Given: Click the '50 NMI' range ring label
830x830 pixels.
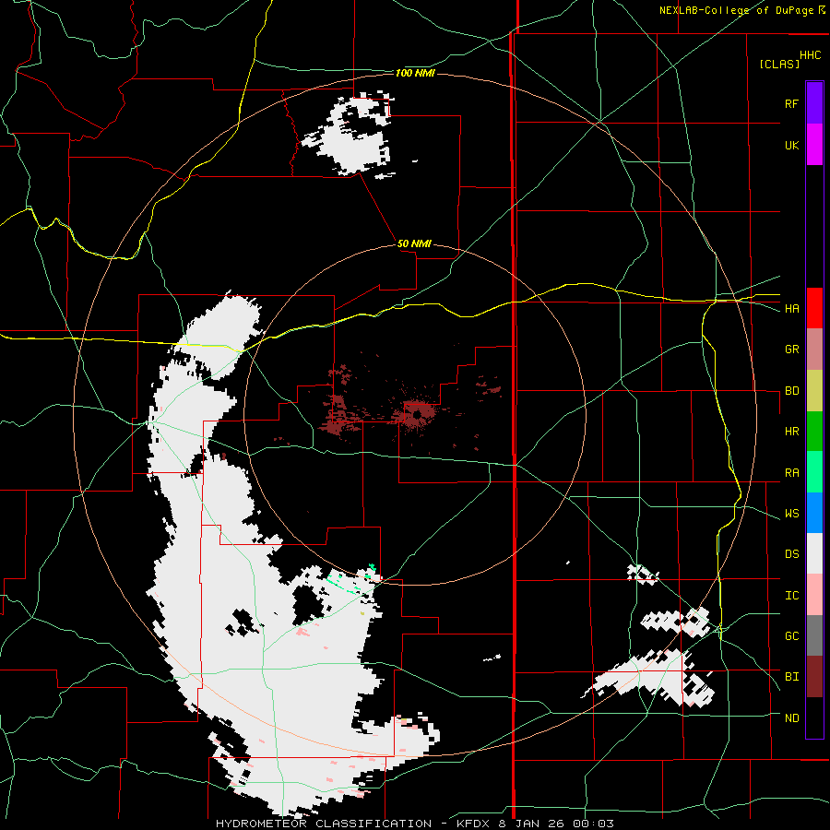Looking at the screenshot, I should 414,244.
